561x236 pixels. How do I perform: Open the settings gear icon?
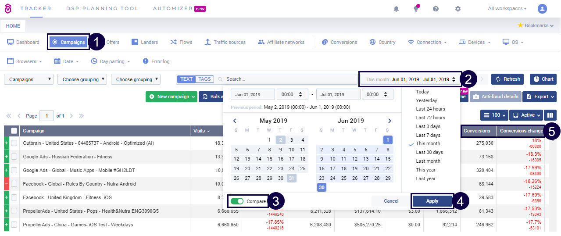(x=458, y=9)
